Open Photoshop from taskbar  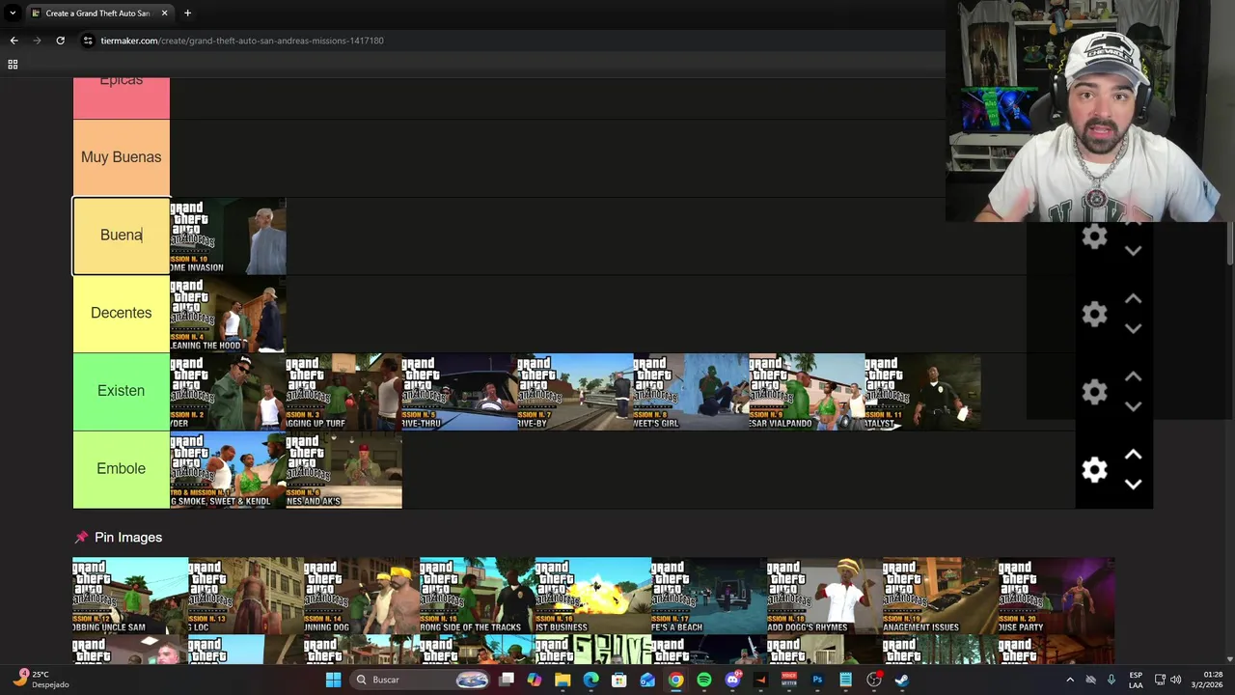pos(817,680)
